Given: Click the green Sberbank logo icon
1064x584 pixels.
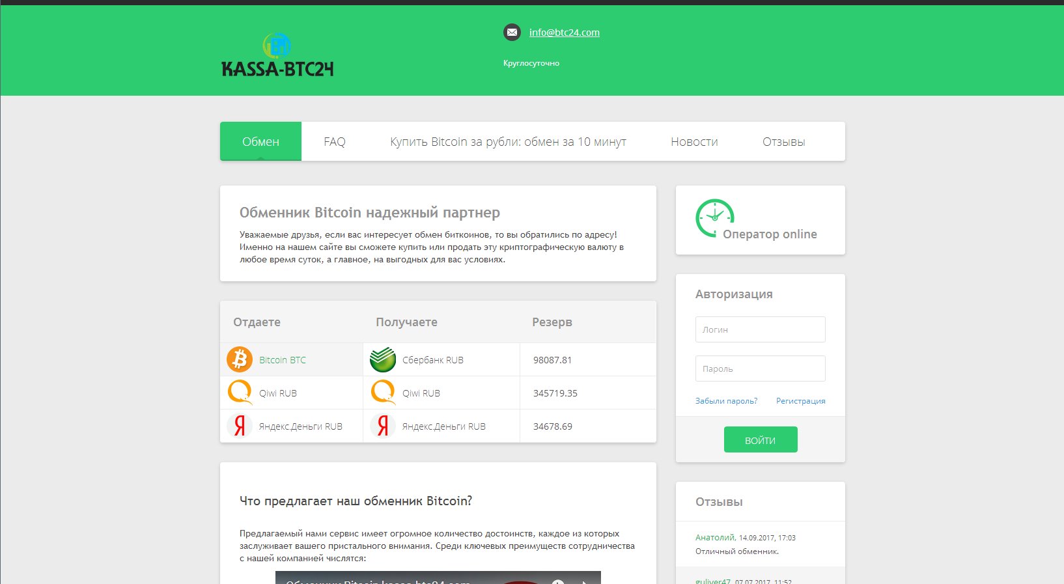Looking at the screenshot, I should coord(383,359).
